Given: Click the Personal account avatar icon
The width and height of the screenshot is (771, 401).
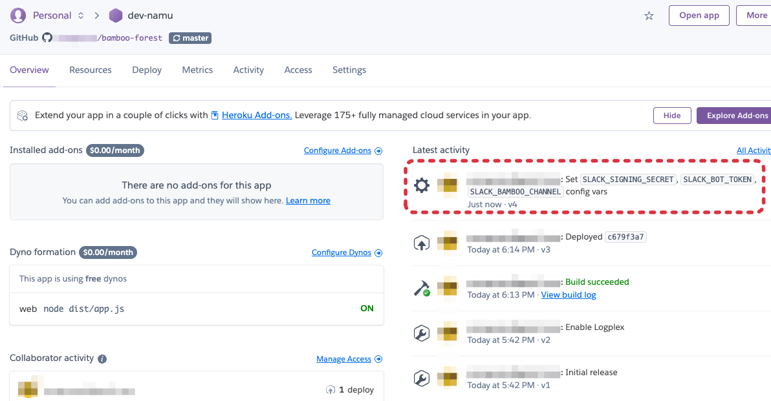Looking at the screenshot, I should [x=18, y=15].
